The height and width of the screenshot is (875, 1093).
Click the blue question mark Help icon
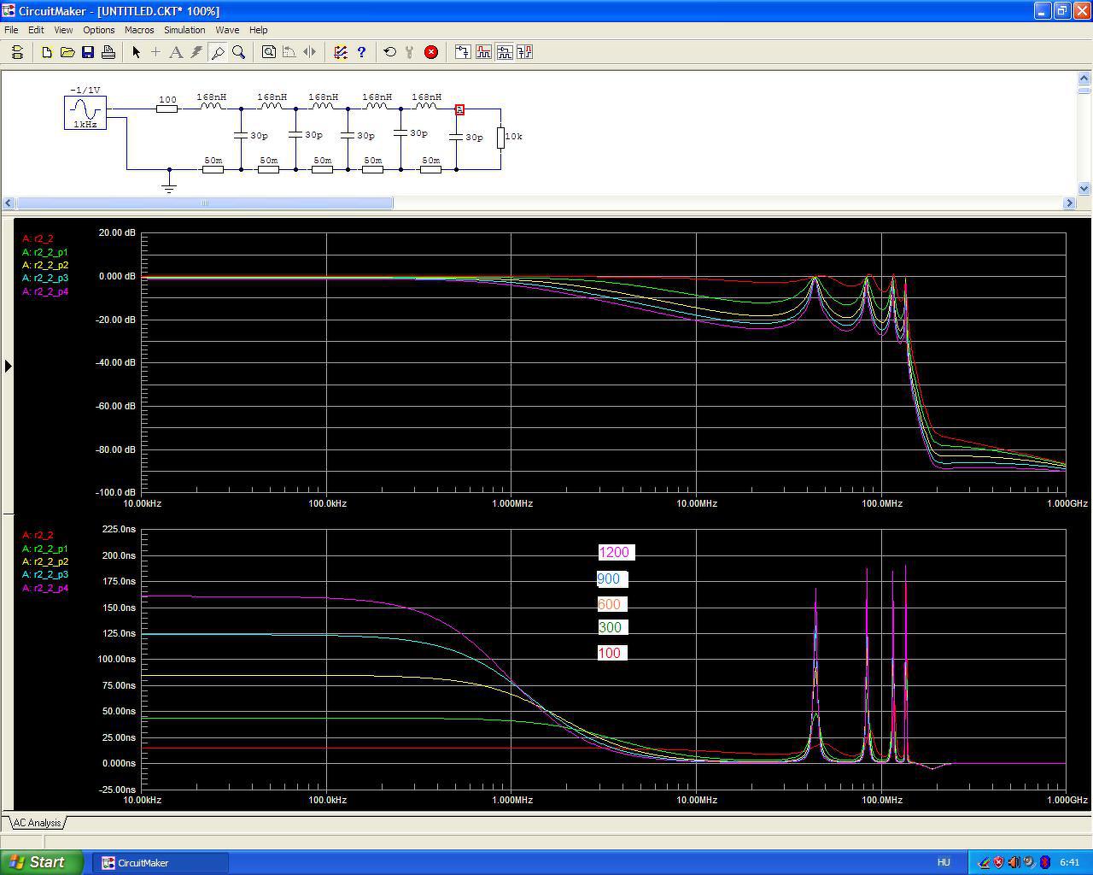click(x=361, y=52)
